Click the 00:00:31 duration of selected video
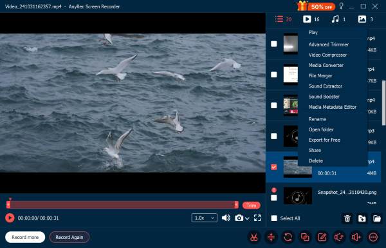Image resolution: width=386 pixels, height=248 pixels. 327,173
